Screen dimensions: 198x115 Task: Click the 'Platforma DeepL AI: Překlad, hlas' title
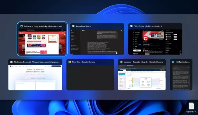(37, 62)
